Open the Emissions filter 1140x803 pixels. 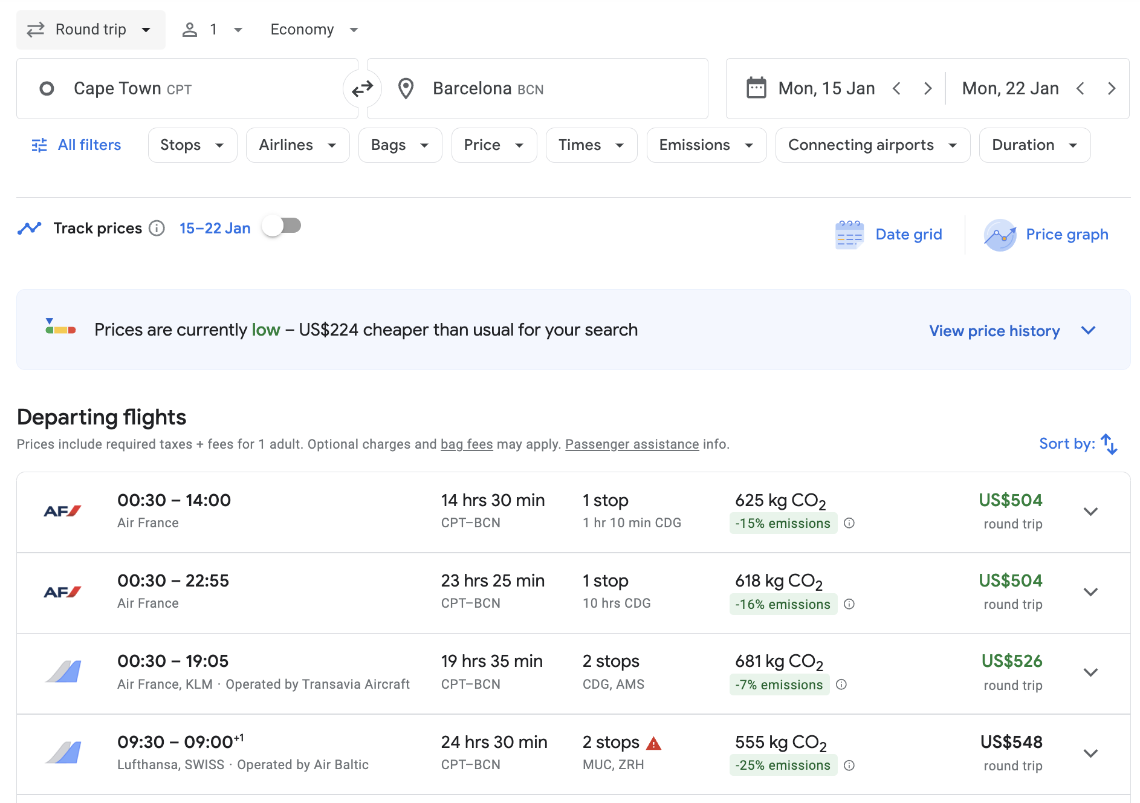[707, 145]
